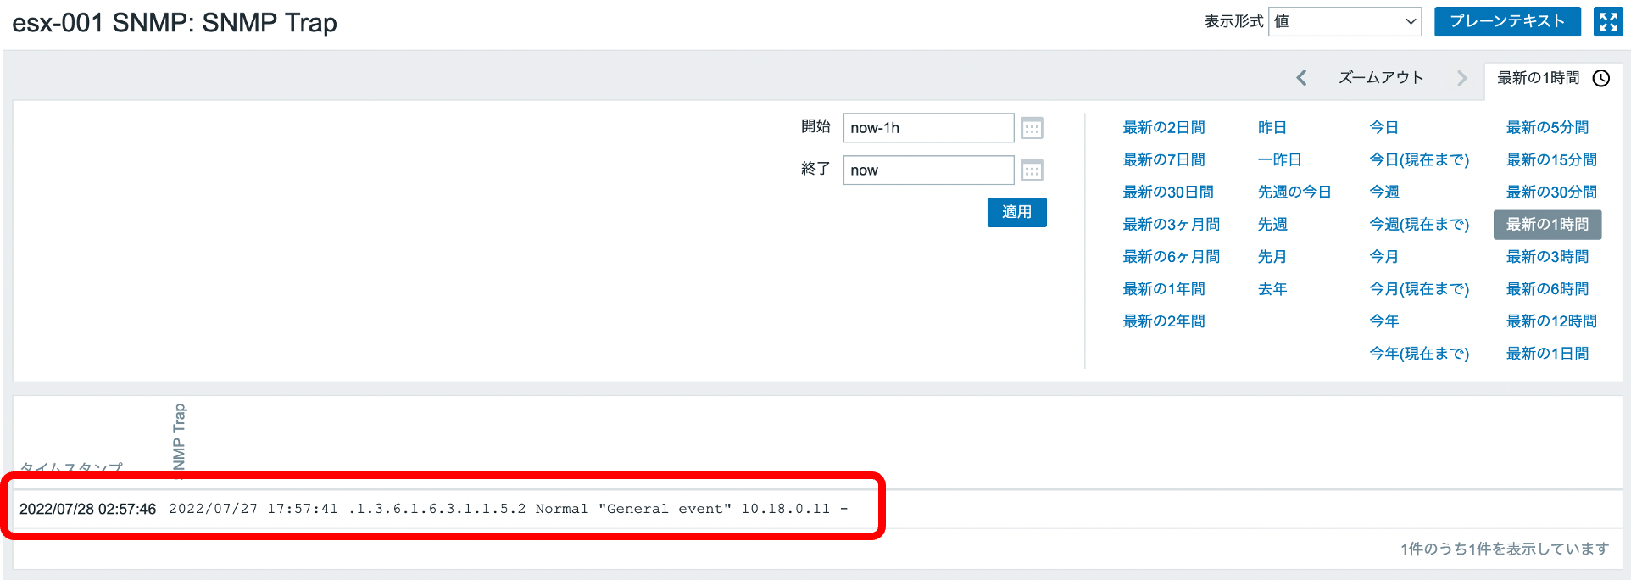
Task: Set range to 最新の1日間
Action: pos(1547,353)
